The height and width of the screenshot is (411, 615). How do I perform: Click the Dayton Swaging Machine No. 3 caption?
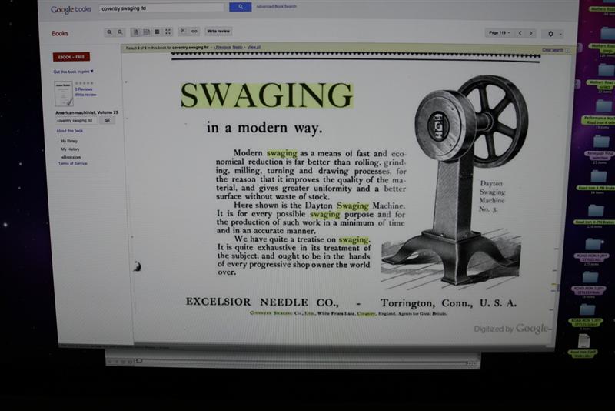(492, 196)
